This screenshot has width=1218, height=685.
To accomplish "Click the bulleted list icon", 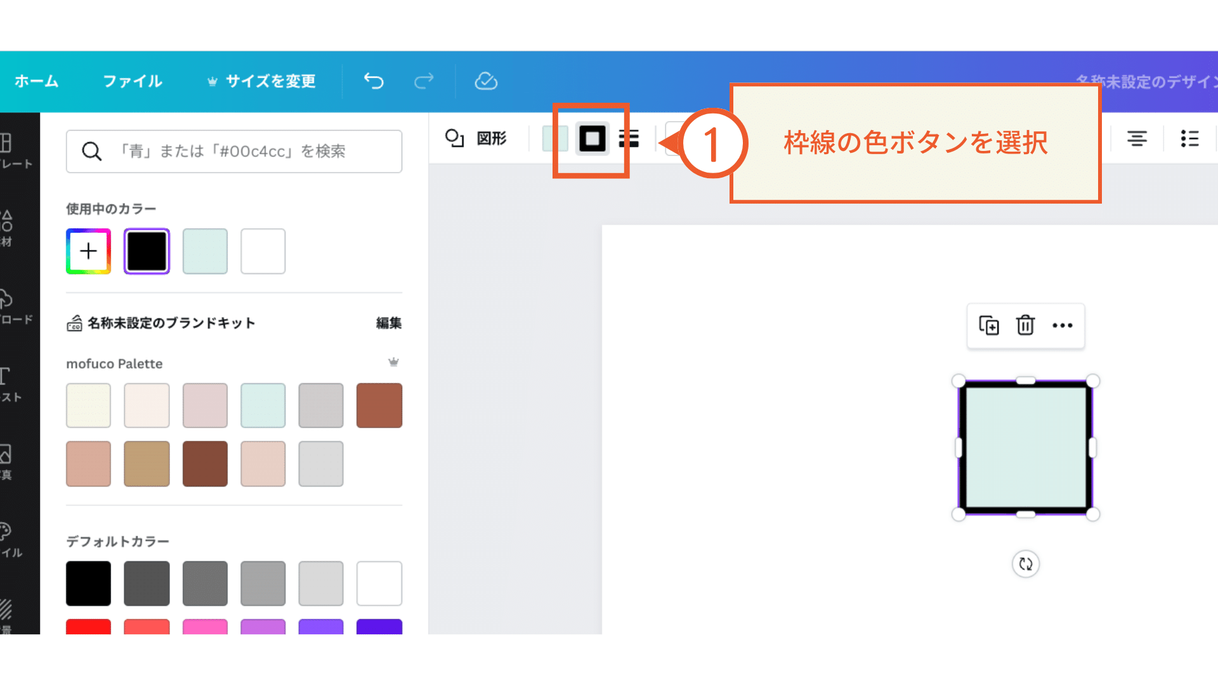I will coord(1189,139).
